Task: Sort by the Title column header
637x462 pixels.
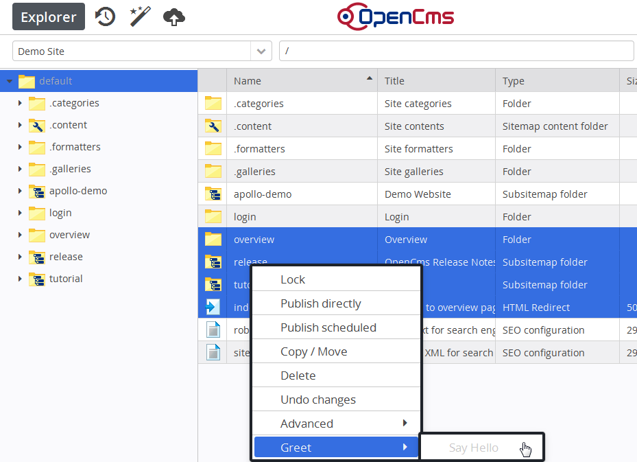Action: [x=437, y=80]
